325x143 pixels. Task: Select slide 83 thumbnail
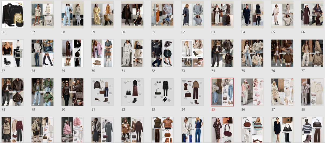click(162, 92)
